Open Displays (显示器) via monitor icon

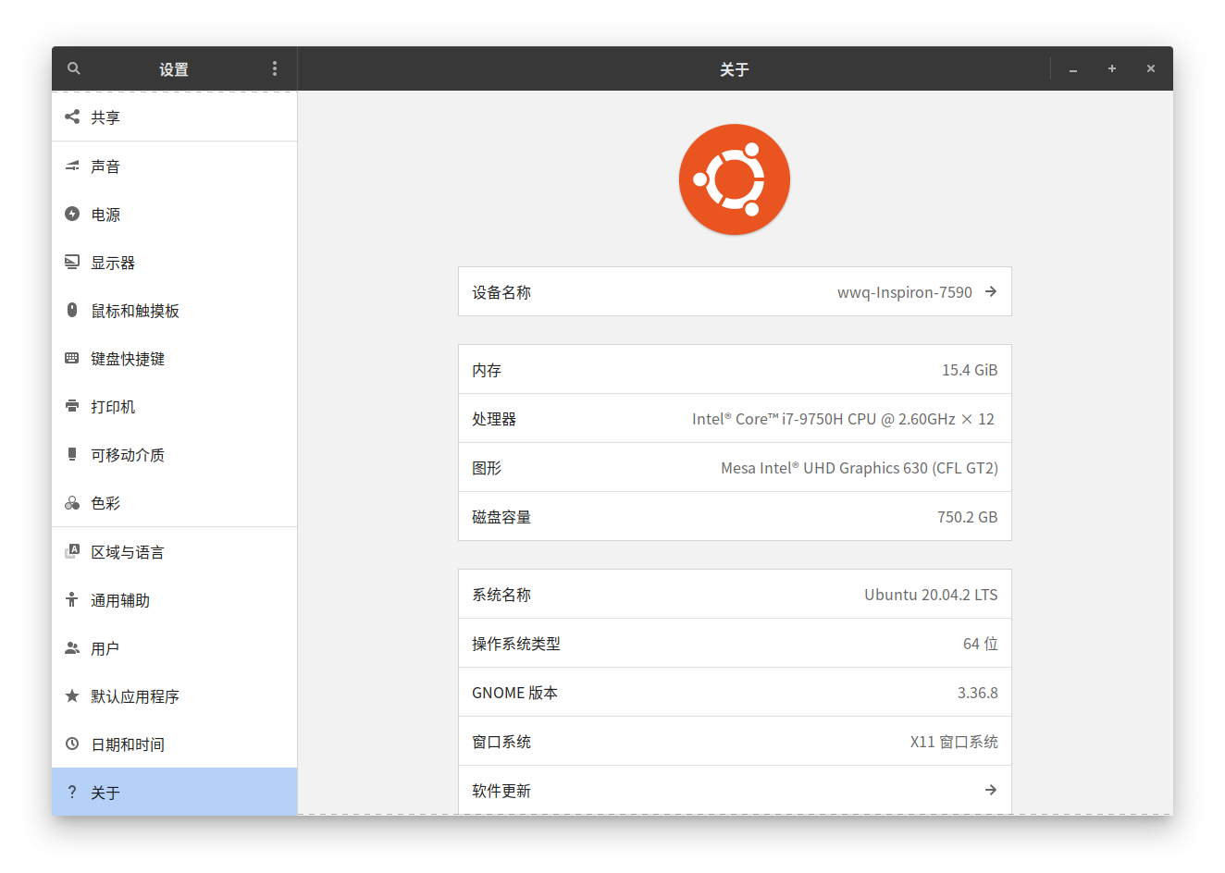pyautogui.click(x=72, y=263)
